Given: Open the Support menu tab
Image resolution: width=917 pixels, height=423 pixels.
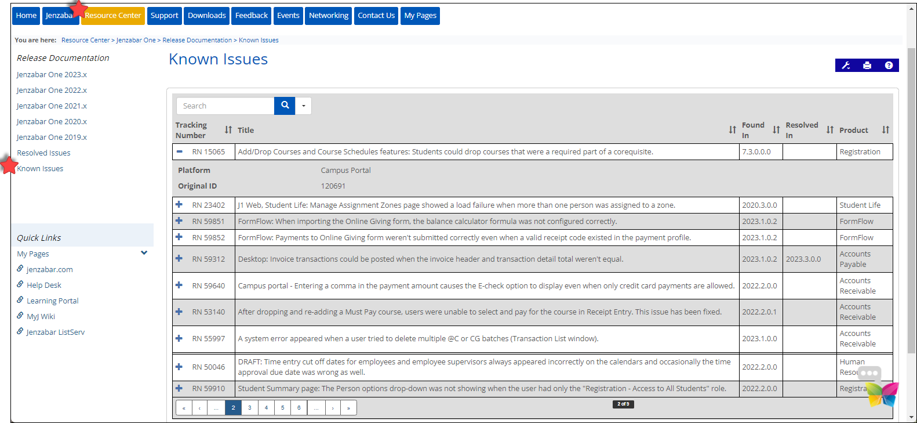Looking at the screenshot, I should click(x=165, y=16).
